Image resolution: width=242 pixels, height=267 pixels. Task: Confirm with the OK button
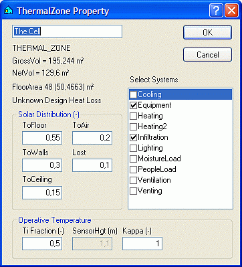(x=207, y=33)
